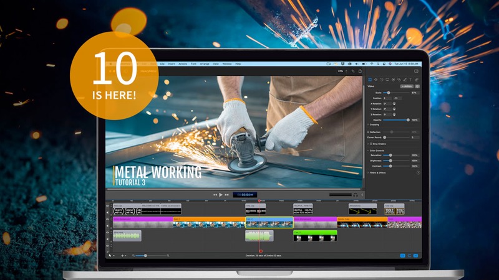
Task: Click the Play button under the preview
Action: pos(221,195)
